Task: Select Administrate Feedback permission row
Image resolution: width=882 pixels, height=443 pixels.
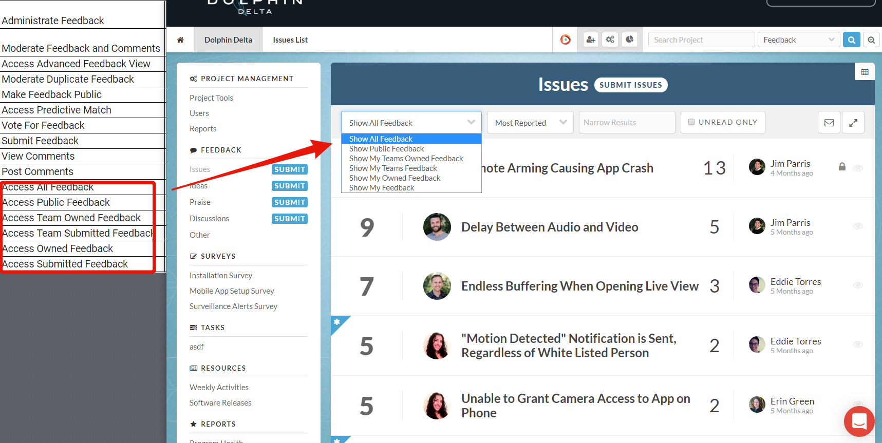Action: (82, 21)
